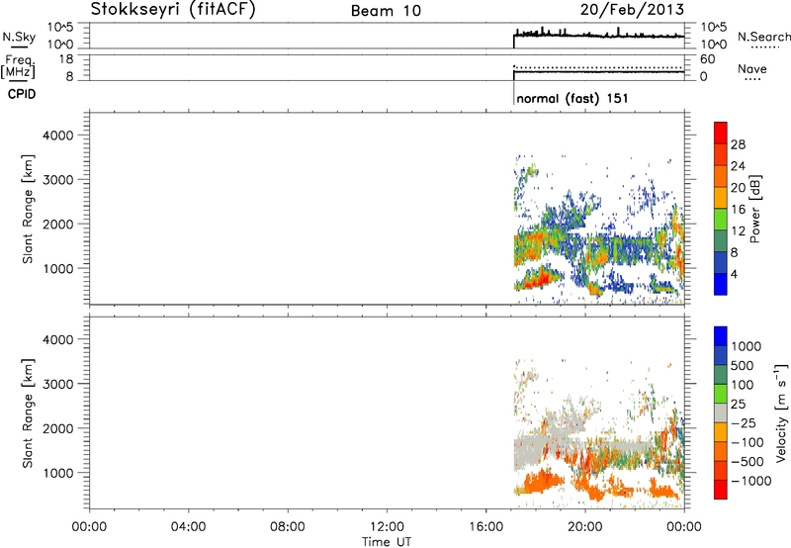Click the '60' Nave axis tick label
The height and width of the screenshot is (548, 791).
coord(707,59)
